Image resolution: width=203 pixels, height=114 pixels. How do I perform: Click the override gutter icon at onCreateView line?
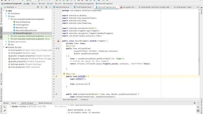click(56, 48)
